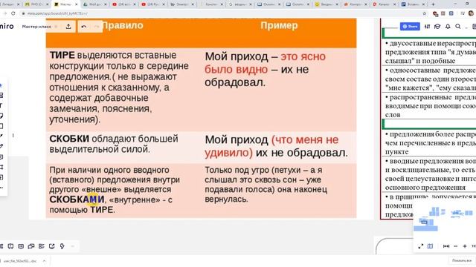
Task: Toggle the minimap map icon
Action: pyautogui.click(x=430, y=246)
